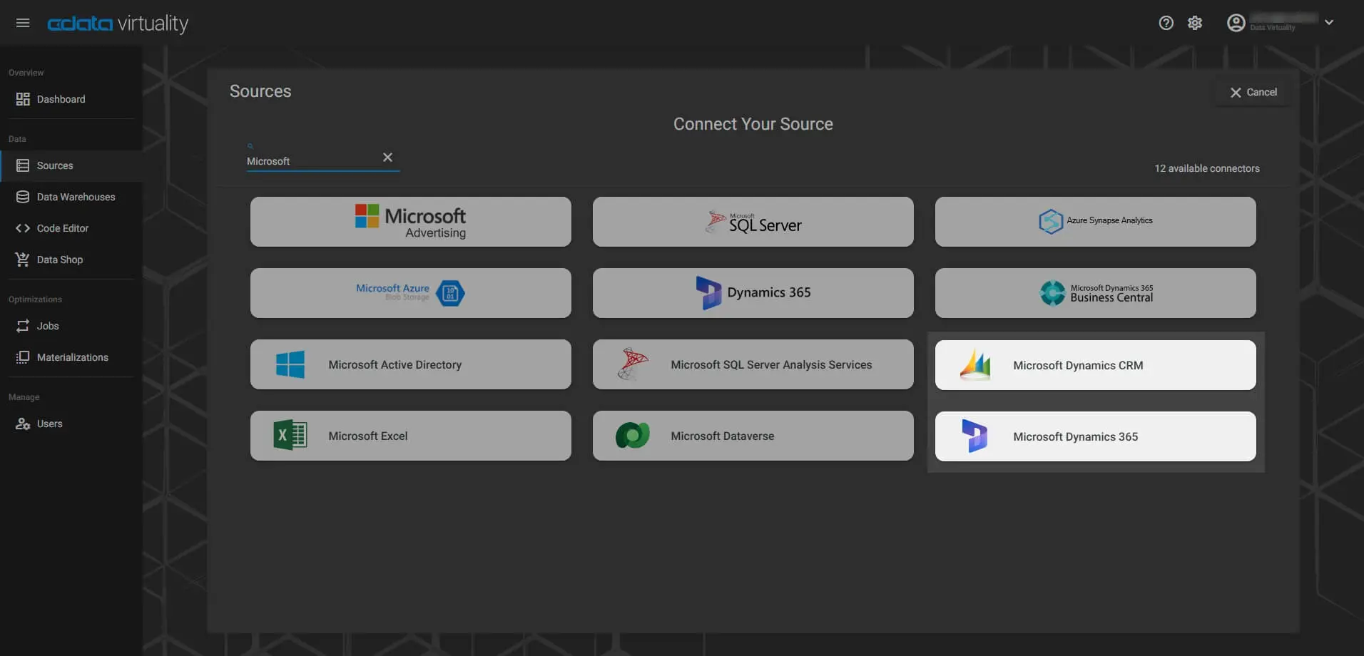The height and width of the screenshot is (656, 1364).
Task: Select the Azure Synapse Analytics connector
Action: pyautogui.click(x=1095, y=222)
